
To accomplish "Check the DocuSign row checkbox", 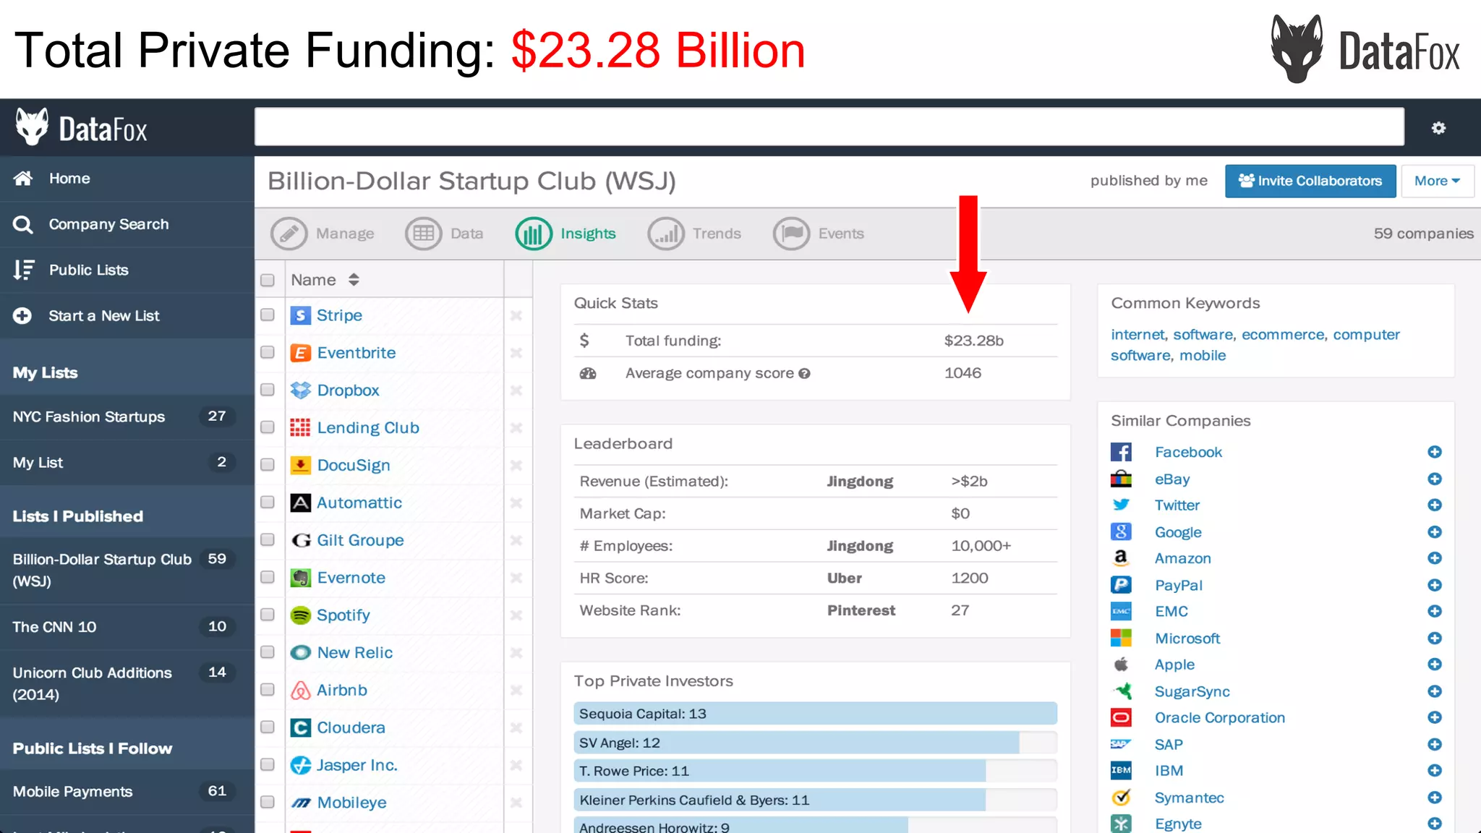I will [x=268, y=465].
